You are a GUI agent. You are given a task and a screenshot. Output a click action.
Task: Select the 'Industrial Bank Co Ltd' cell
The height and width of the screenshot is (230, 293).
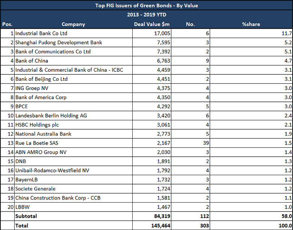(x=73, y=33)
